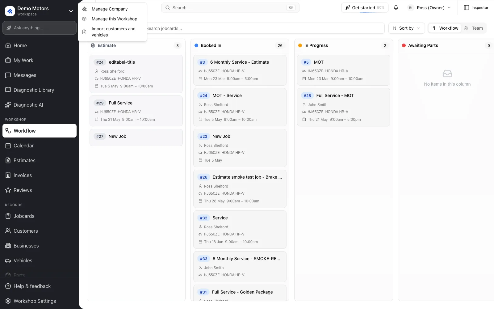This screenshot has height=309, width=494.
Task: Click the Demo Motors workspace logo icon
Action: [10, 11]
